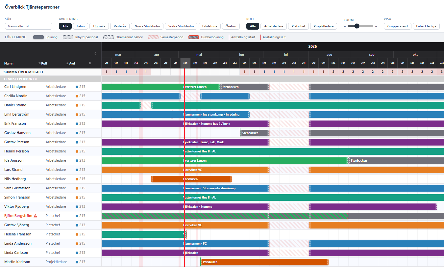Adjust the Zoom slider handle

357,26
